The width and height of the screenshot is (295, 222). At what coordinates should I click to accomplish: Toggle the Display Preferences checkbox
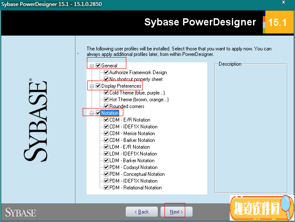pyautogui.click(x=98, y=86)
